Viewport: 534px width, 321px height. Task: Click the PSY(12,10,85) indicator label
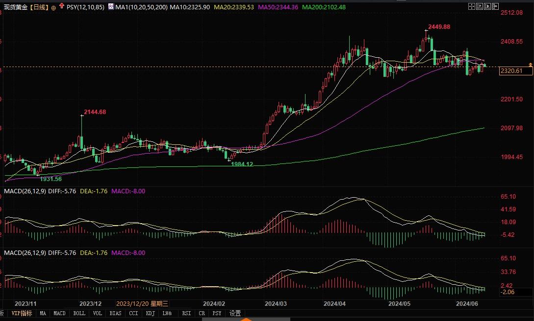click(85, 7)
